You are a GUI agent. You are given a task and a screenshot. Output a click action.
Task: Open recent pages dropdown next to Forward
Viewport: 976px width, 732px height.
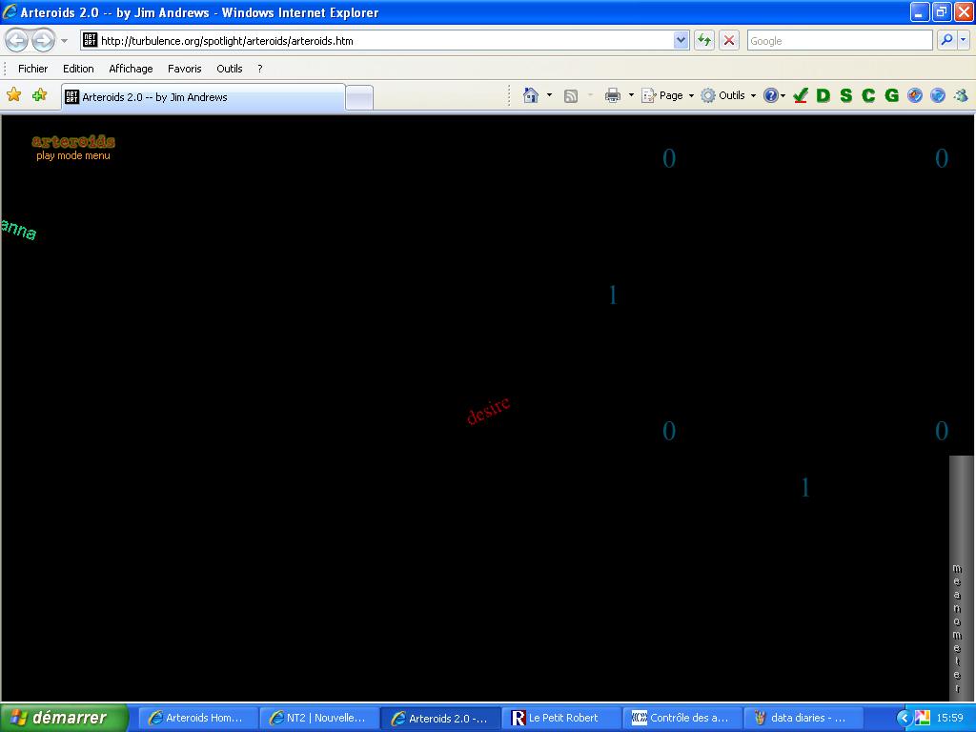tap(64, 41)
